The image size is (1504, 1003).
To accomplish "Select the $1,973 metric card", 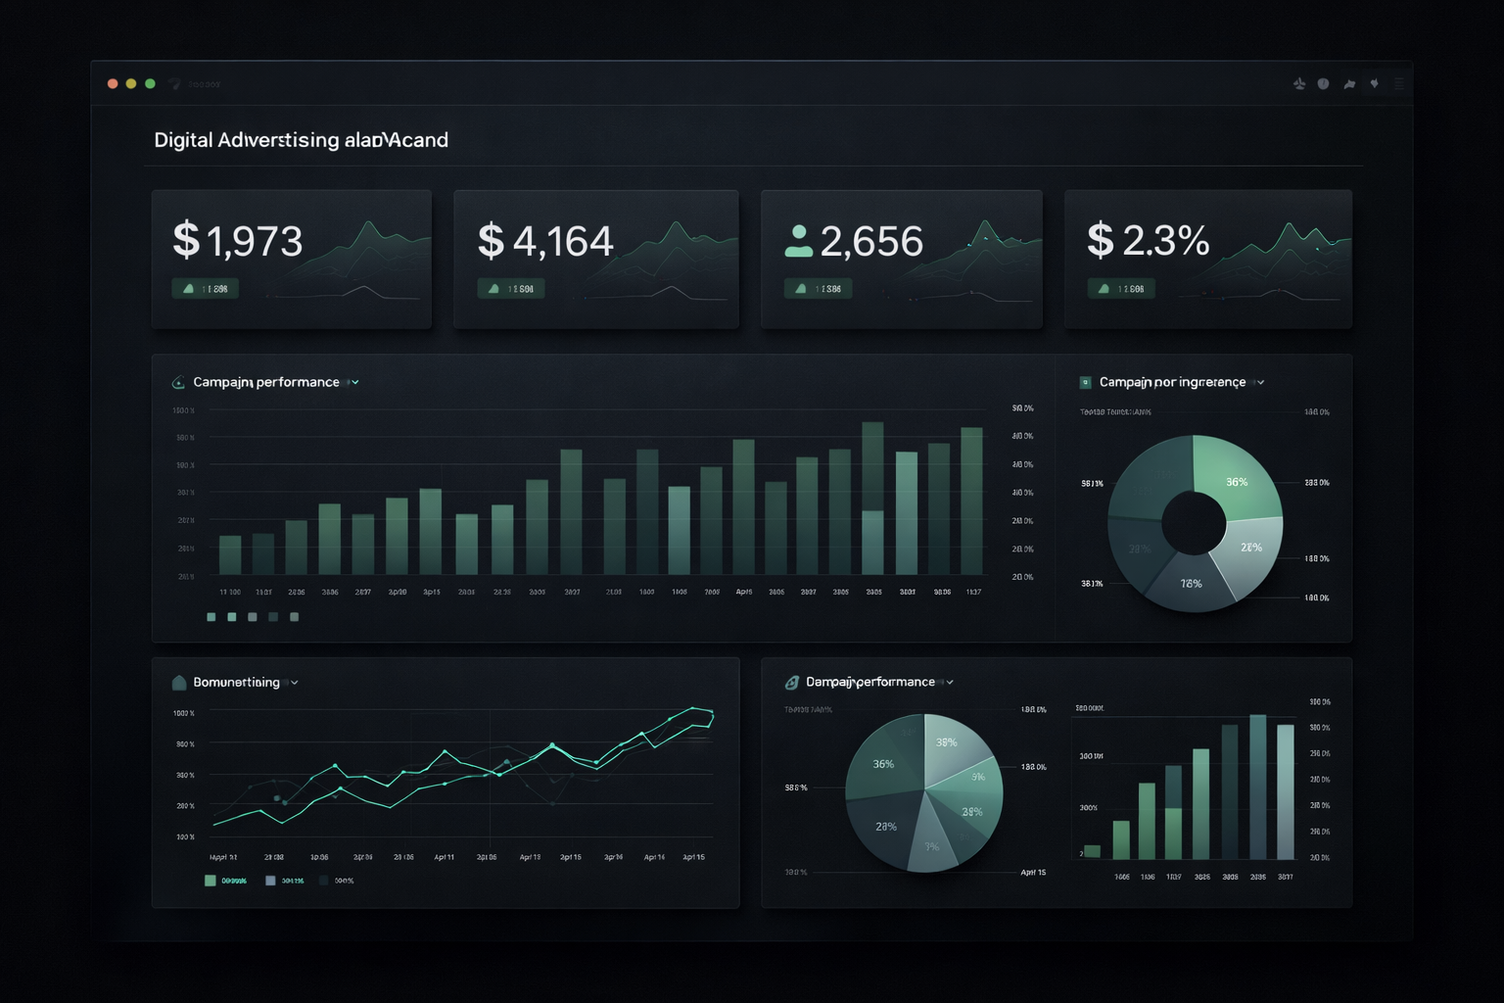I will point(291,260).
